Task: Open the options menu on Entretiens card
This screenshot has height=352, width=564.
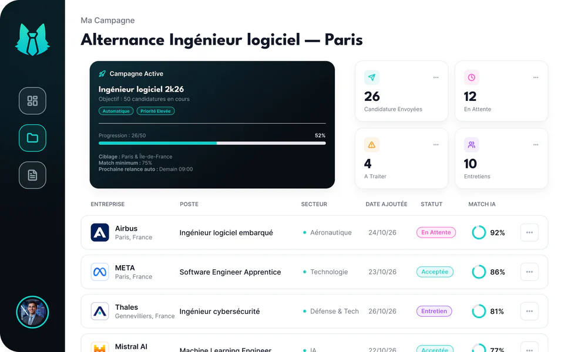Action: (x=536, y=145)
